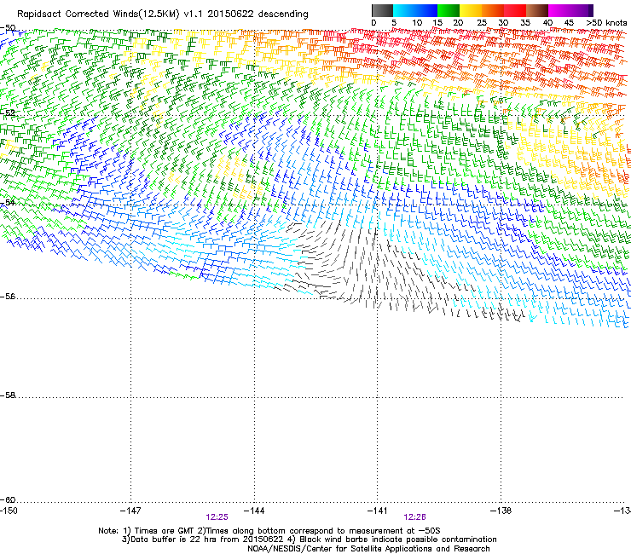Click the cyan 5-10 knots legend swatch

click(404, 10)
